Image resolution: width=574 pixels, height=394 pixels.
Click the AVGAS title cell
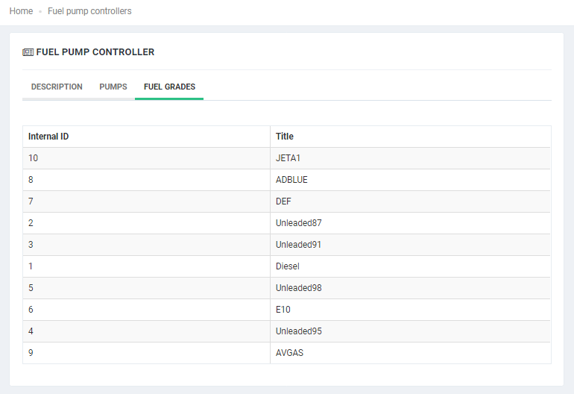tap(289, 353)
